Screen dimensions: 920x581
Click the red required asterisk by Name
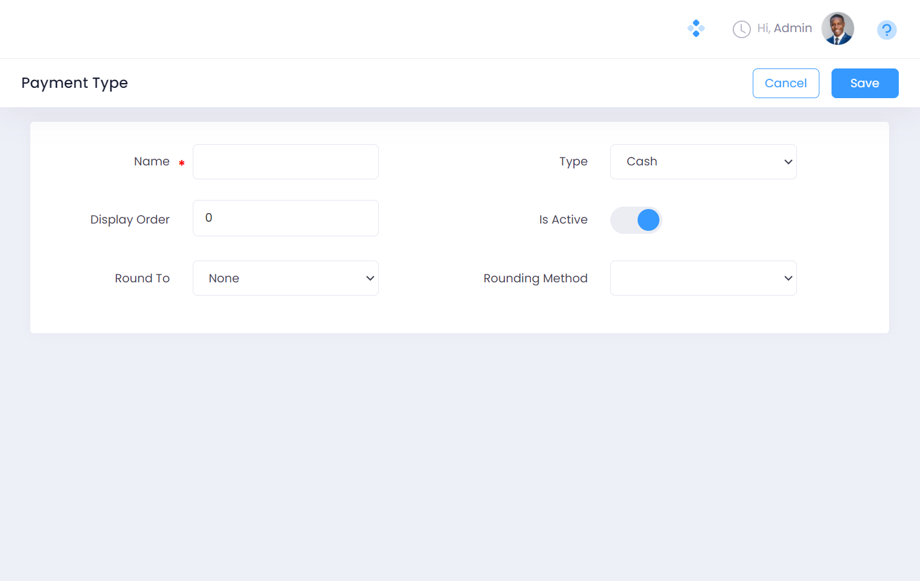coord(181,163)
